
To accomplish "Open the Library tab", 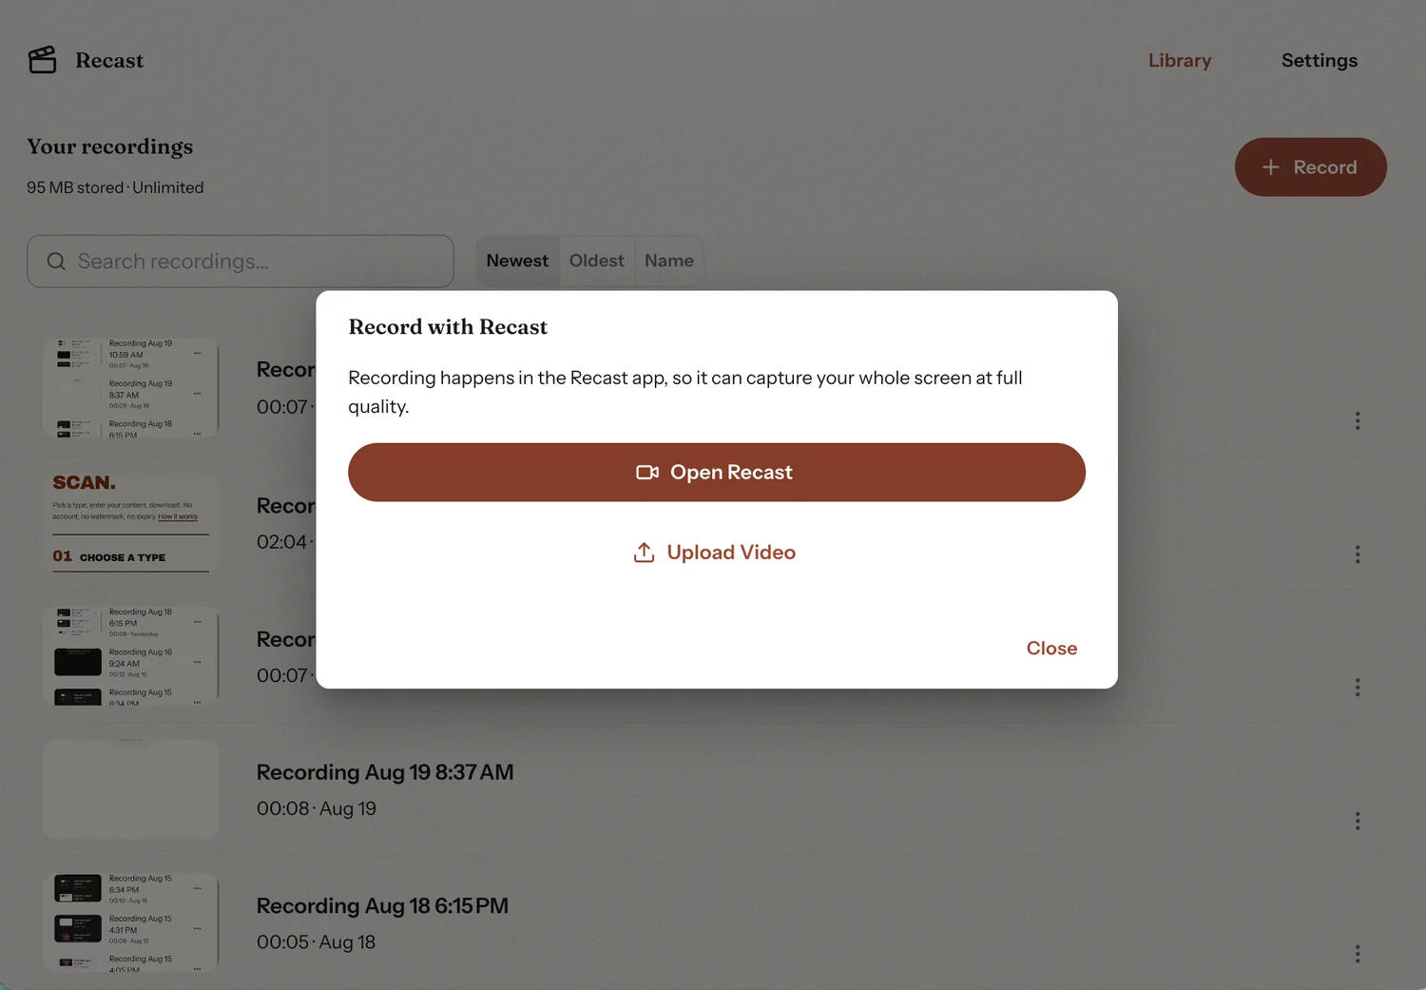I will click(1180, 60).
